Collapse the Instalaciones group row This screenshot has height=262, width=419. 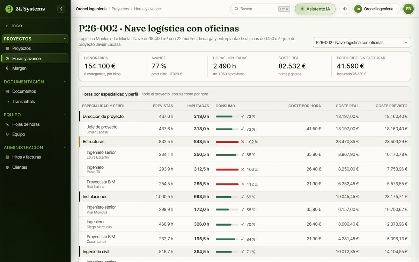tap(245, 197)
